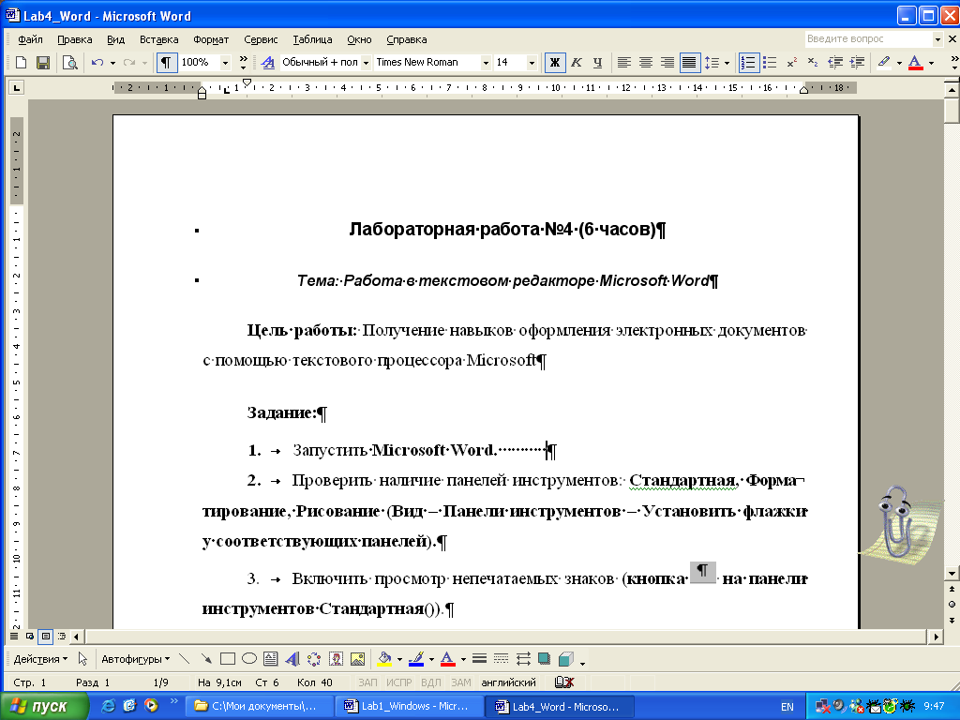Open the Формат menu
This screenshot has width=960, height=720.
tap(211, 39)
